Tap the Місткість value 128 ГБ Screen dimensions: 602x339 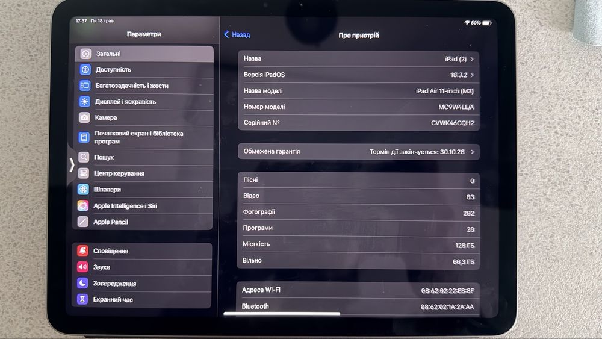[465, 246]
